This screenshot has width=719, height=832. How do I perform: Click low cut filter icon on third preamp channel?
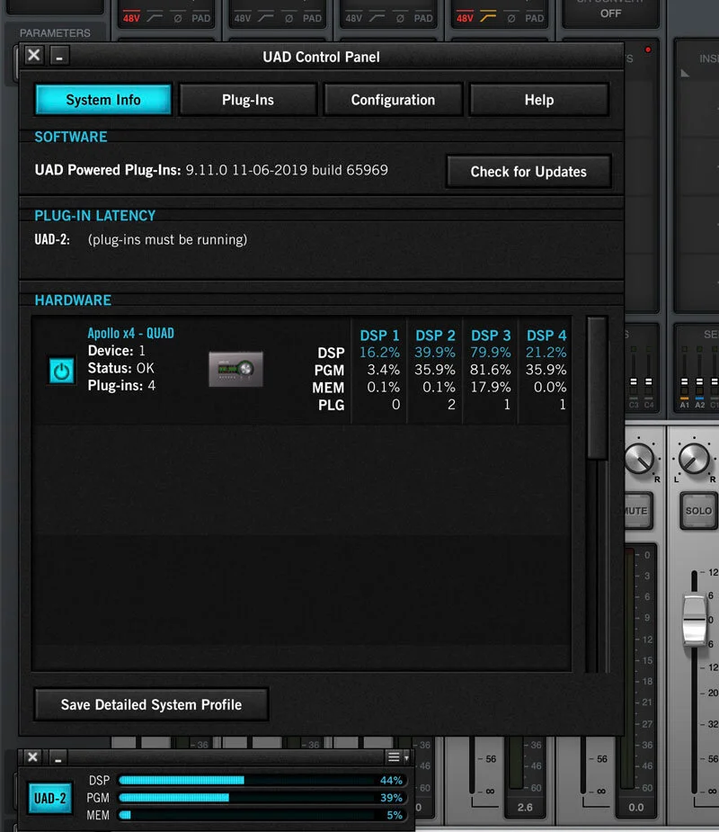377,18
